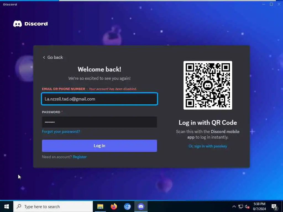Click the muted volume tray icon

click(247, 206)
